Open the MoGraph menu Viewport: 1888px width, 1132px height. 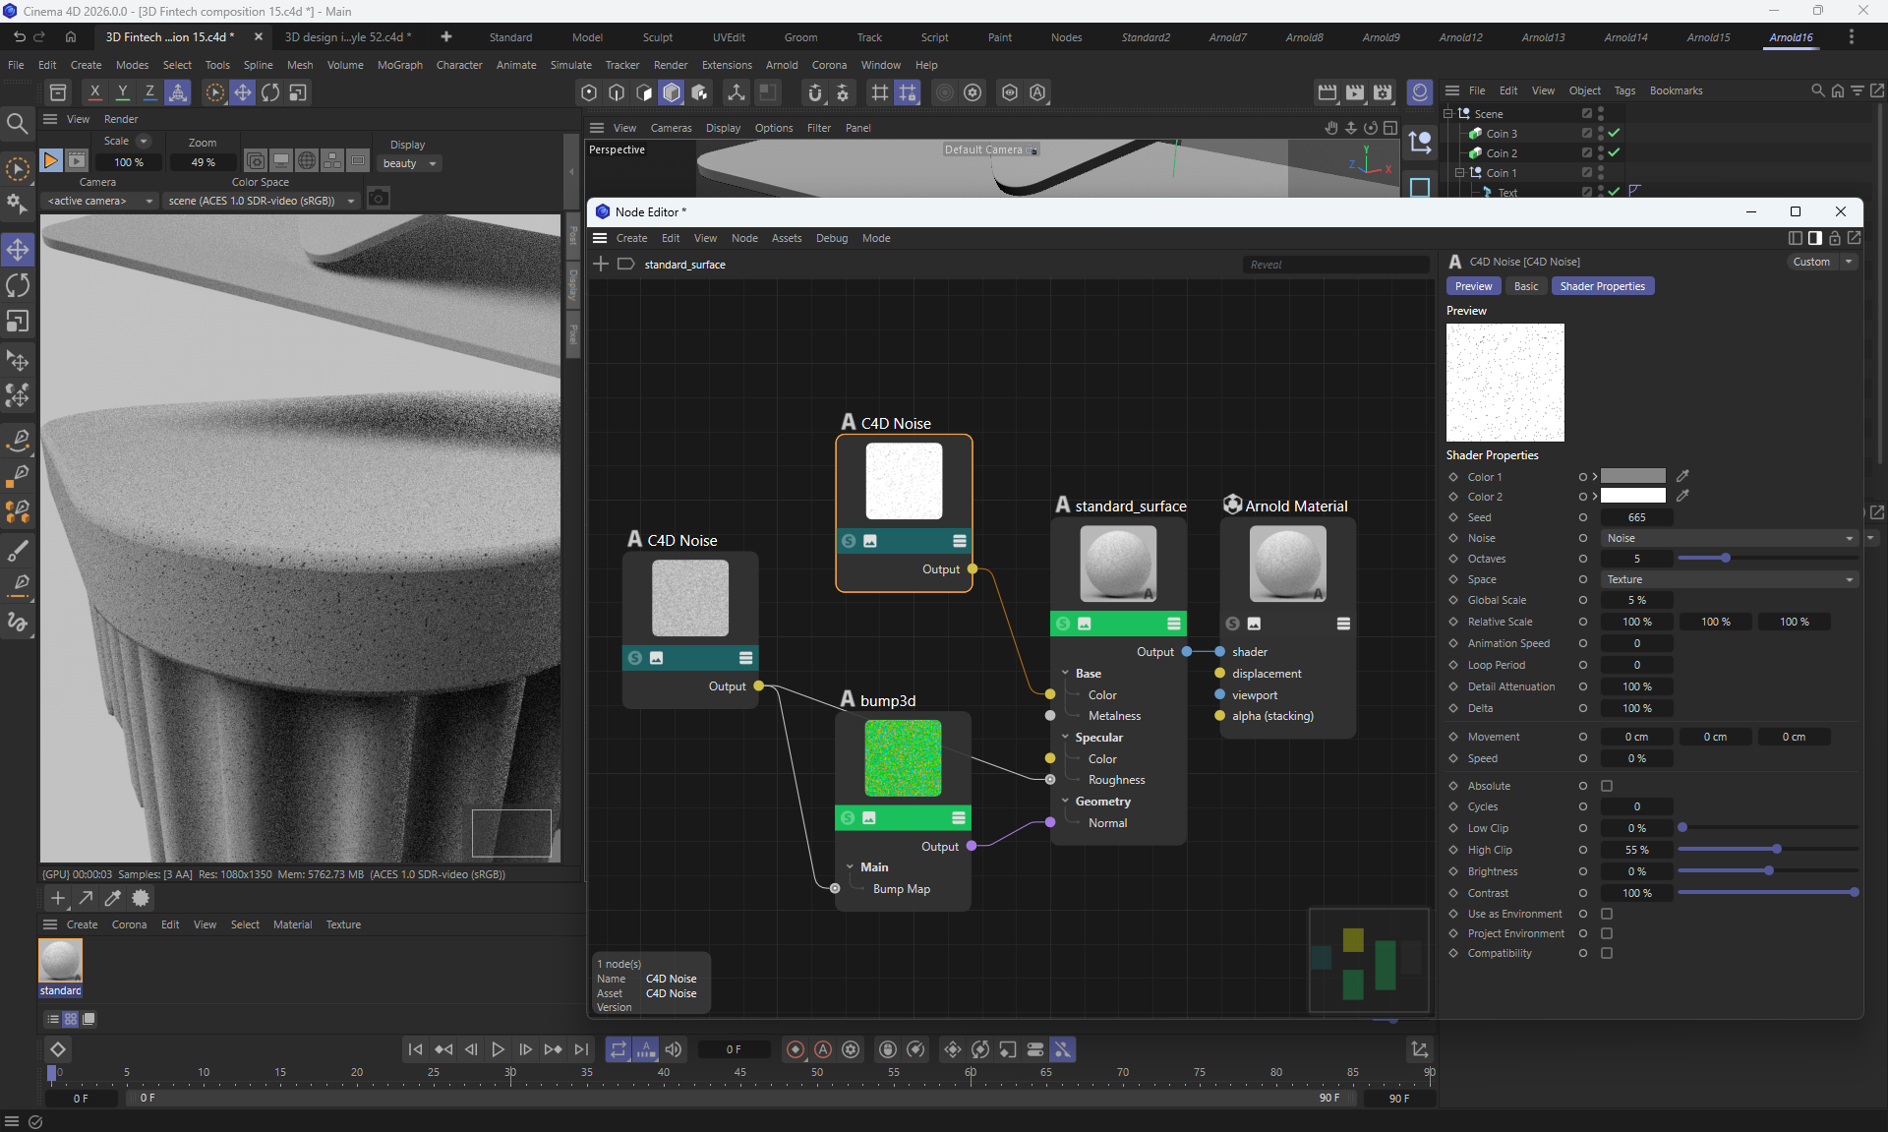click(399, 65)
